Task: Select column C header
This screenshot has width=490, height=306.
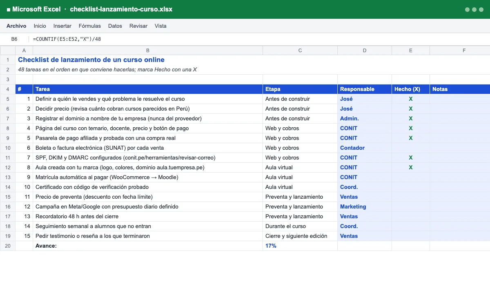Action: [x=300, y=51]
